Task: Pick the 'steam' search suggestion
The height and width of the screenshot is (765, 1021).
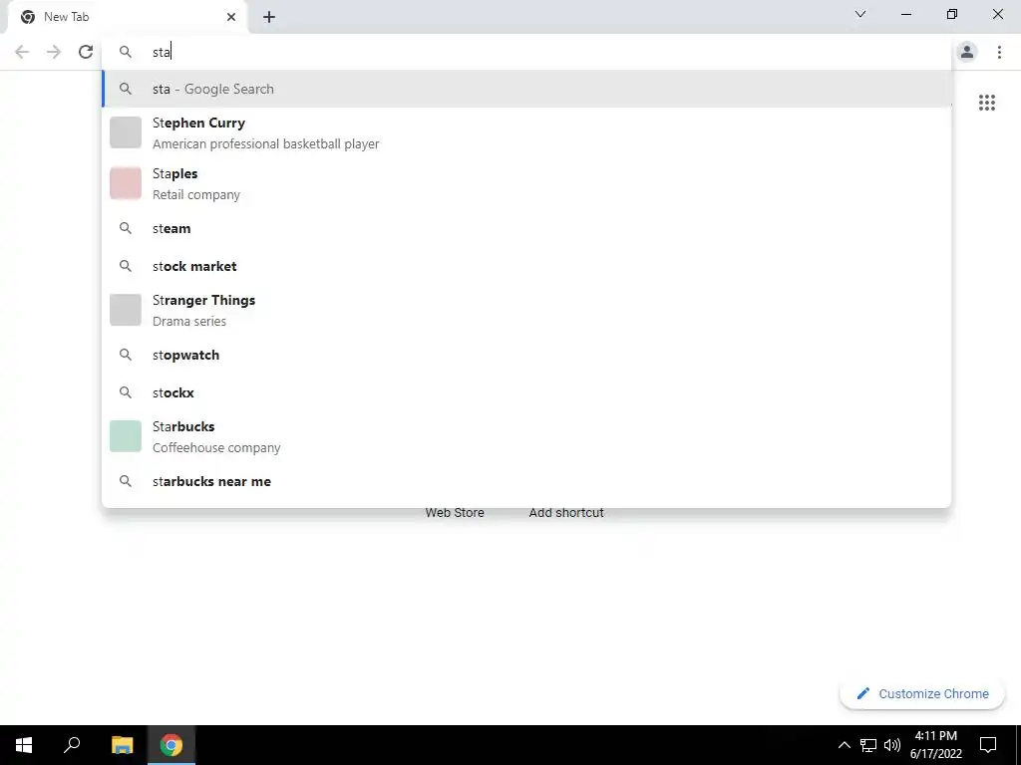Action: tap(527, 228)
